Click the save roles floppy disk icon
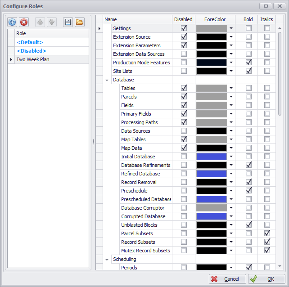Image resolution: width=289 pixels, height=287 pixels. [x=68, y=22]
